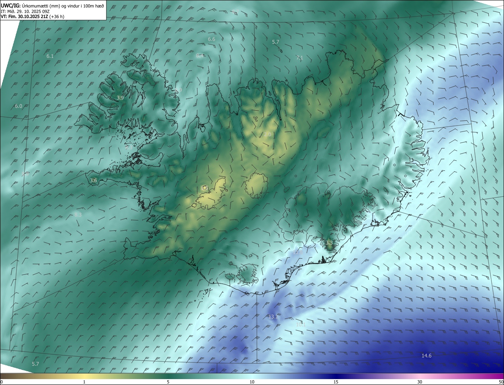The image size is (504, 385).
Task: Click the 14.6 value label
Action: point(426,355)
